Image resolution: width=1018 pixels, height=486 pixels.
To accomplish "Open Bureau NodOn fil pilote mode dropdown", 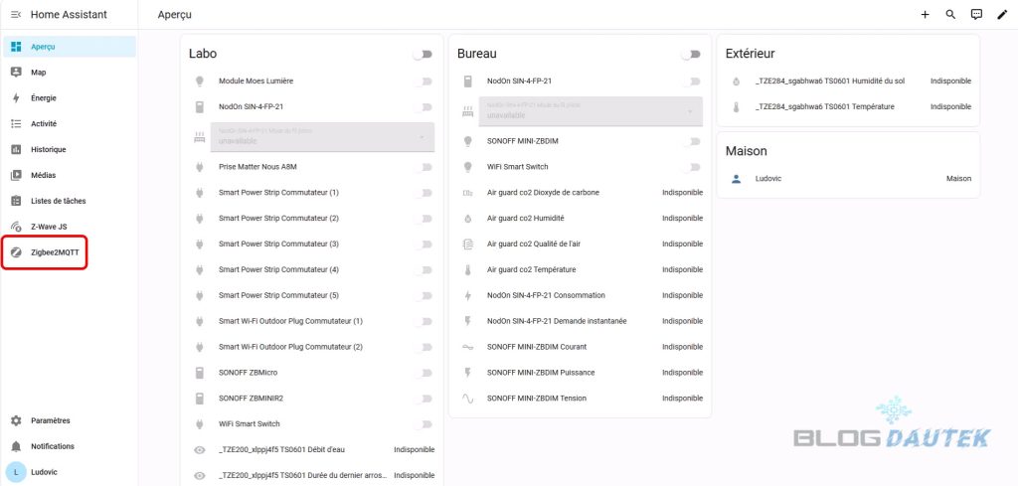I will [x=591, y=111].
